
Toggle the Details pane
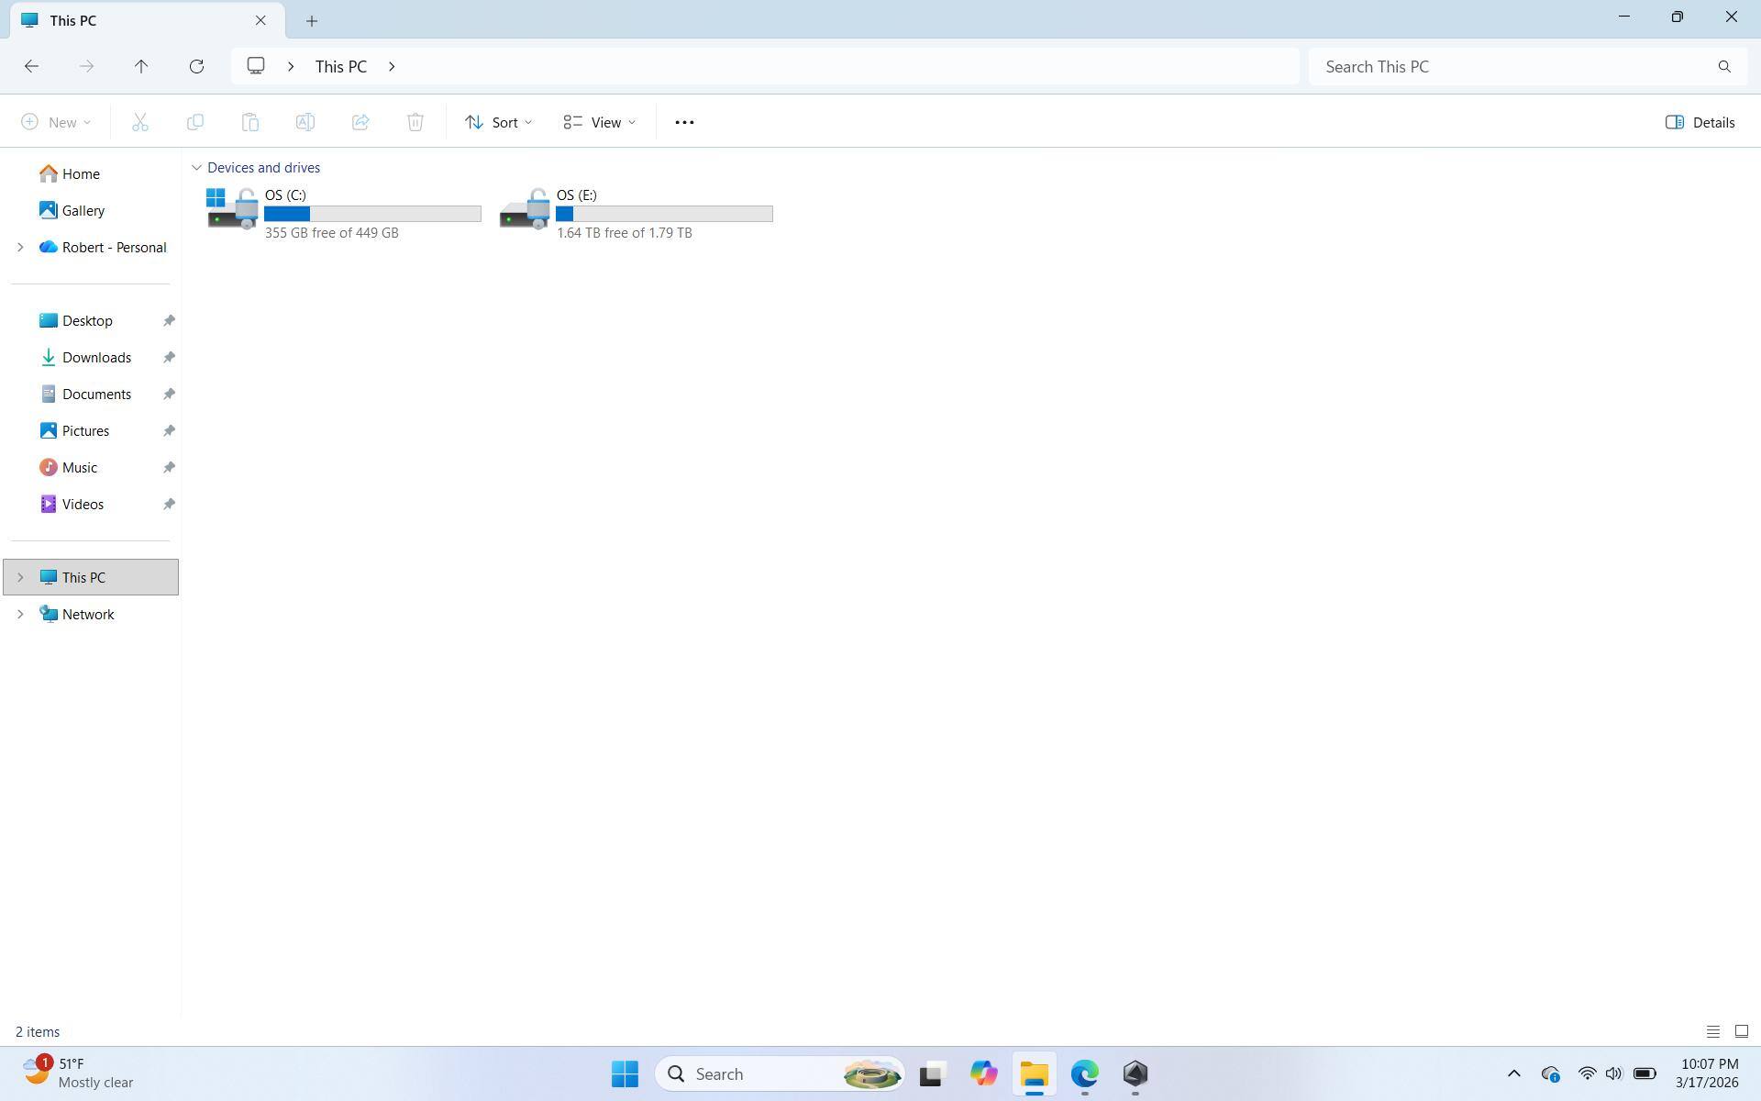1700,122
